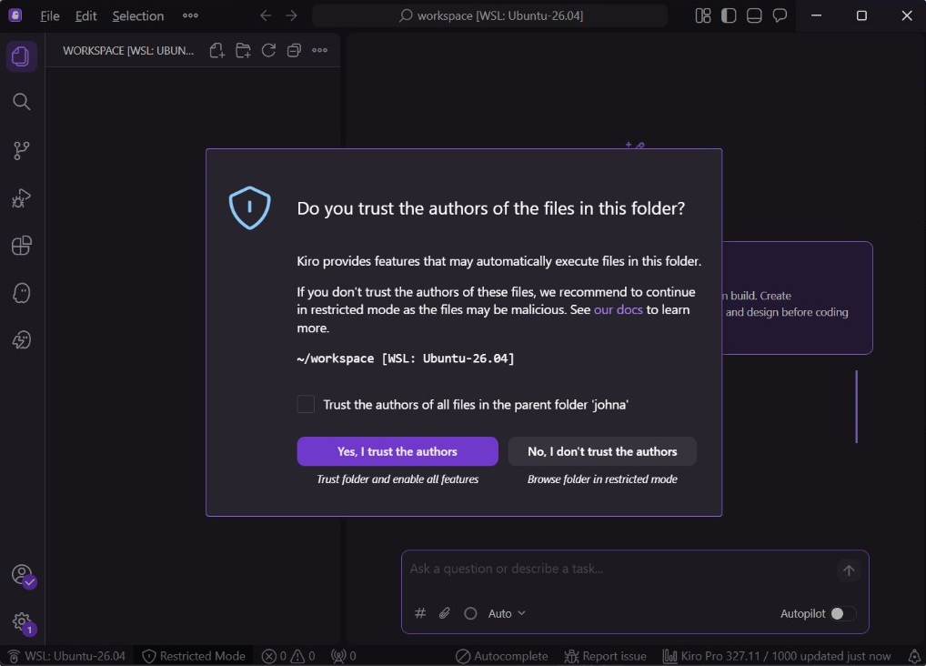This screenshot has width=926, height=666.
Task: Click the workspace path text in dialog
Action: 406,358
